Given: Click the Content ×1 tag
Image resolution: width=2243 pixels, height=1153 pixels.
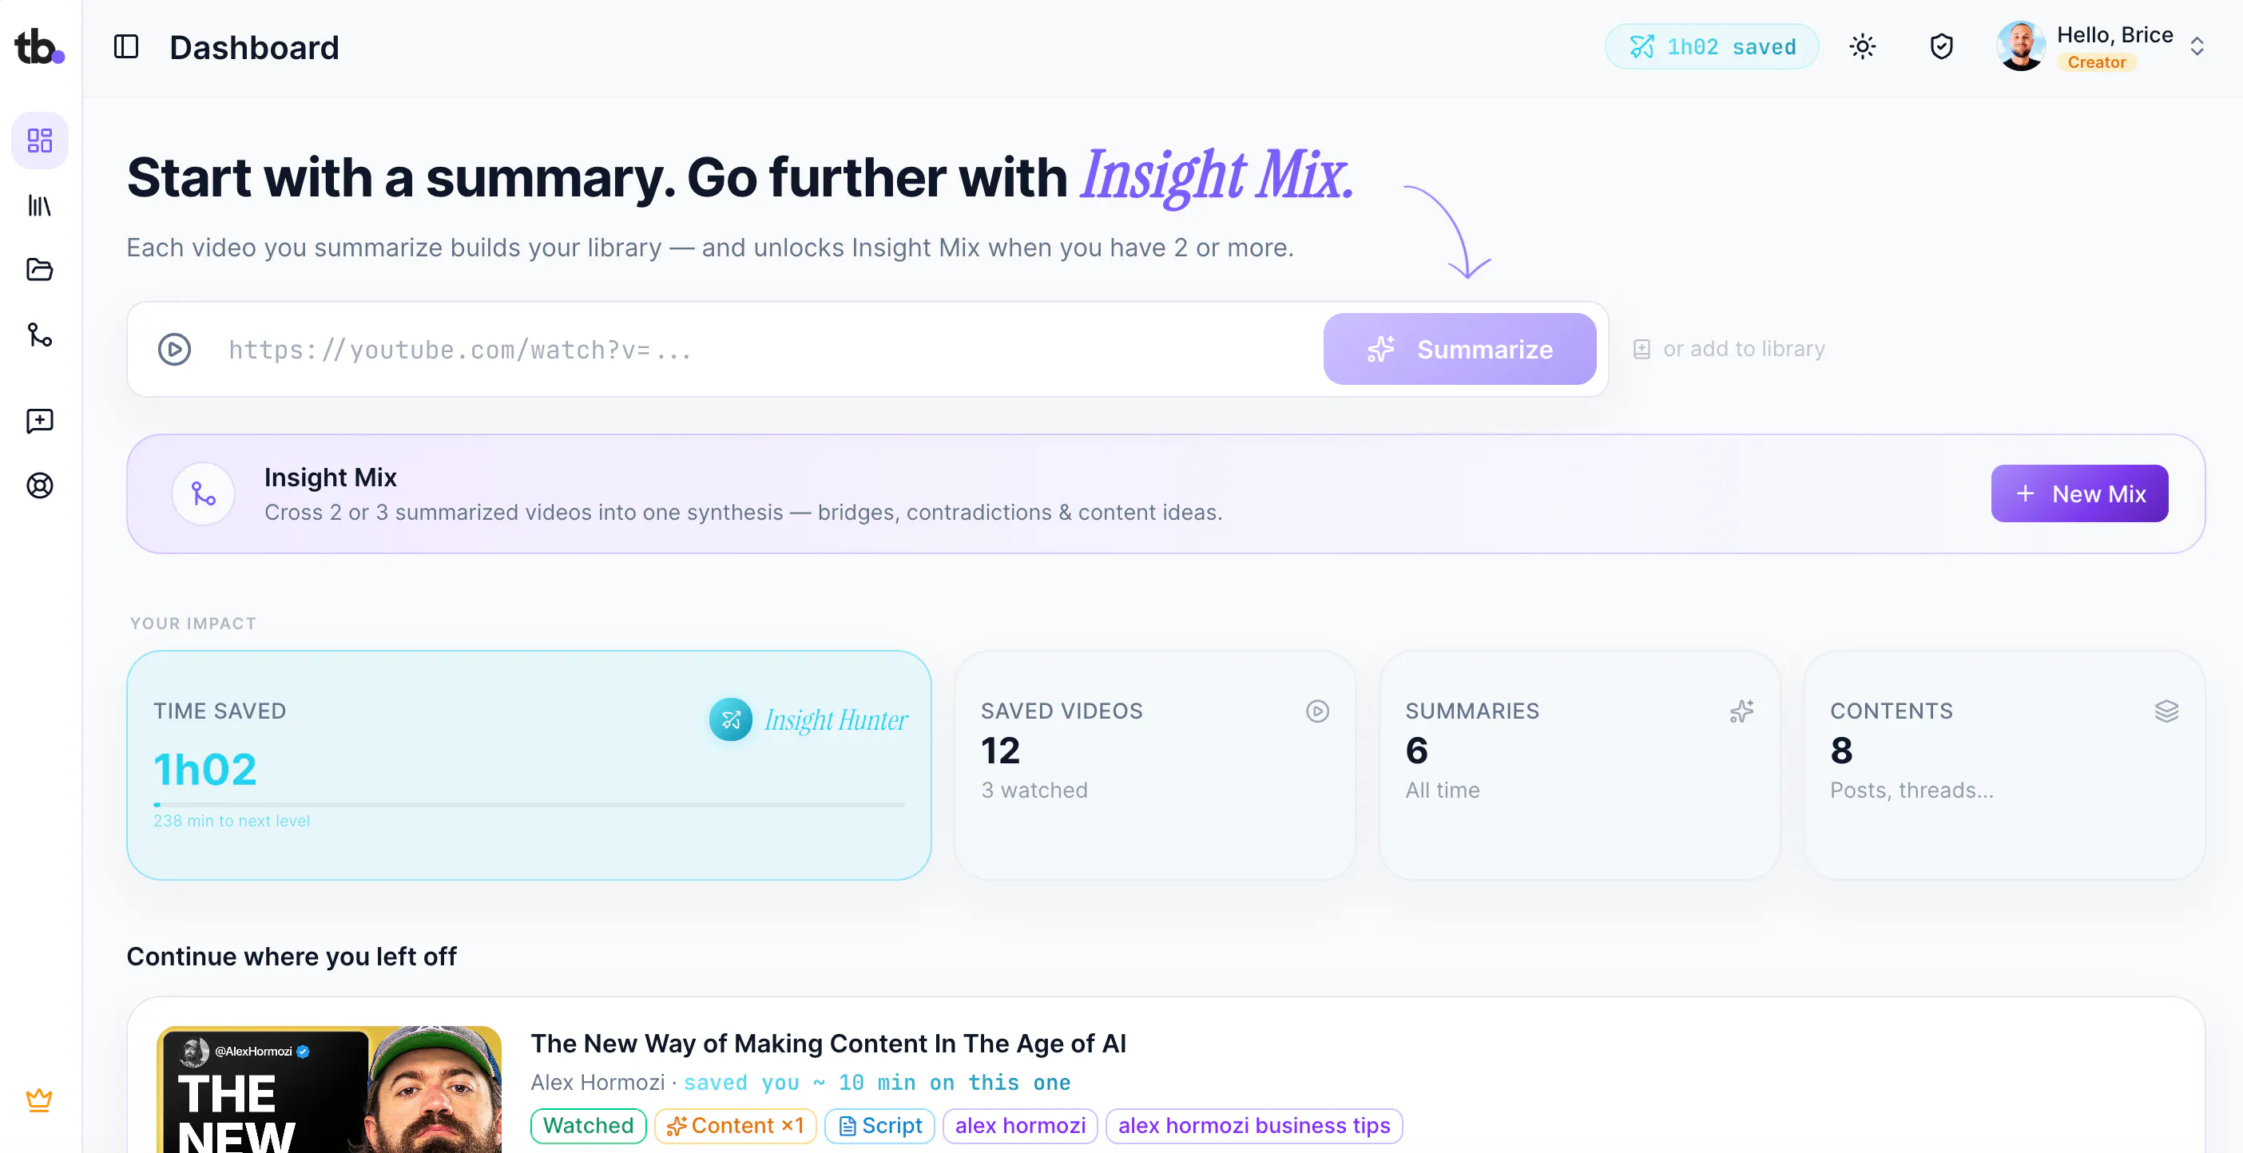Looking at the screenshot, I should click(735, 1125).
